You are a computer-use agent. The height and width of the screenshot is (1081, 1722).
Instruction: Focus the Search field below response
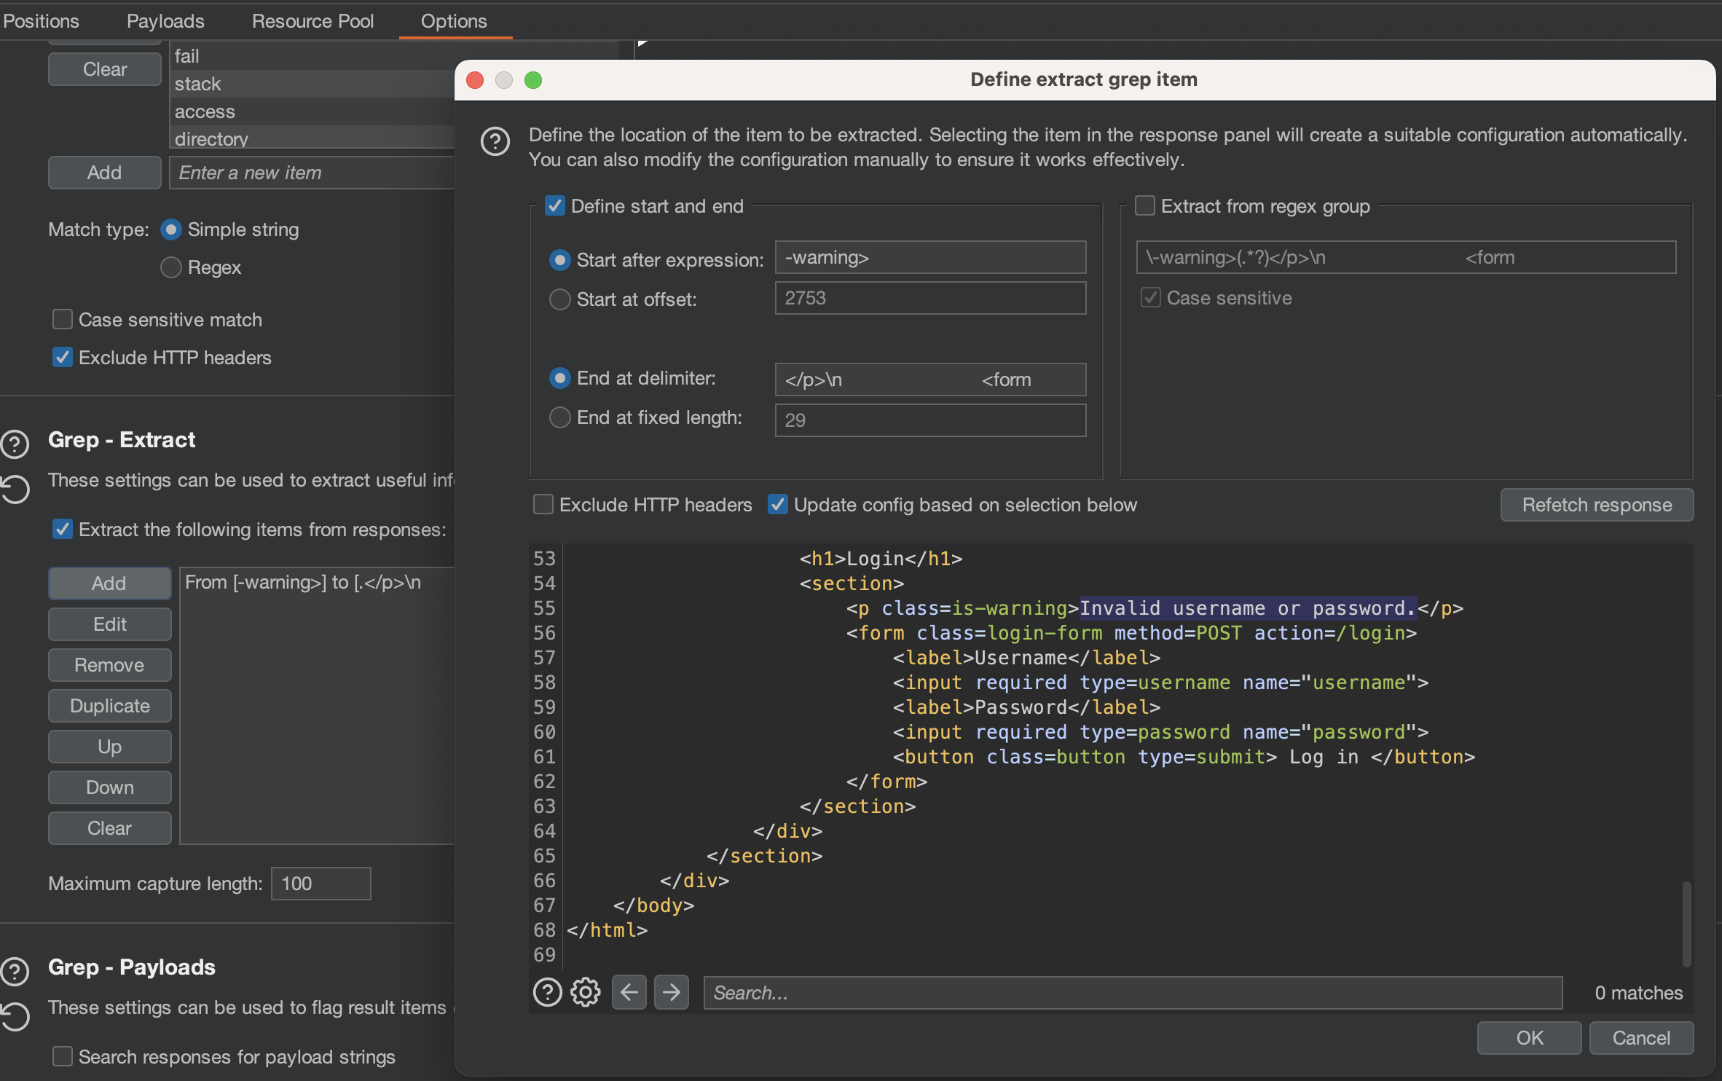click(1132, 992)
